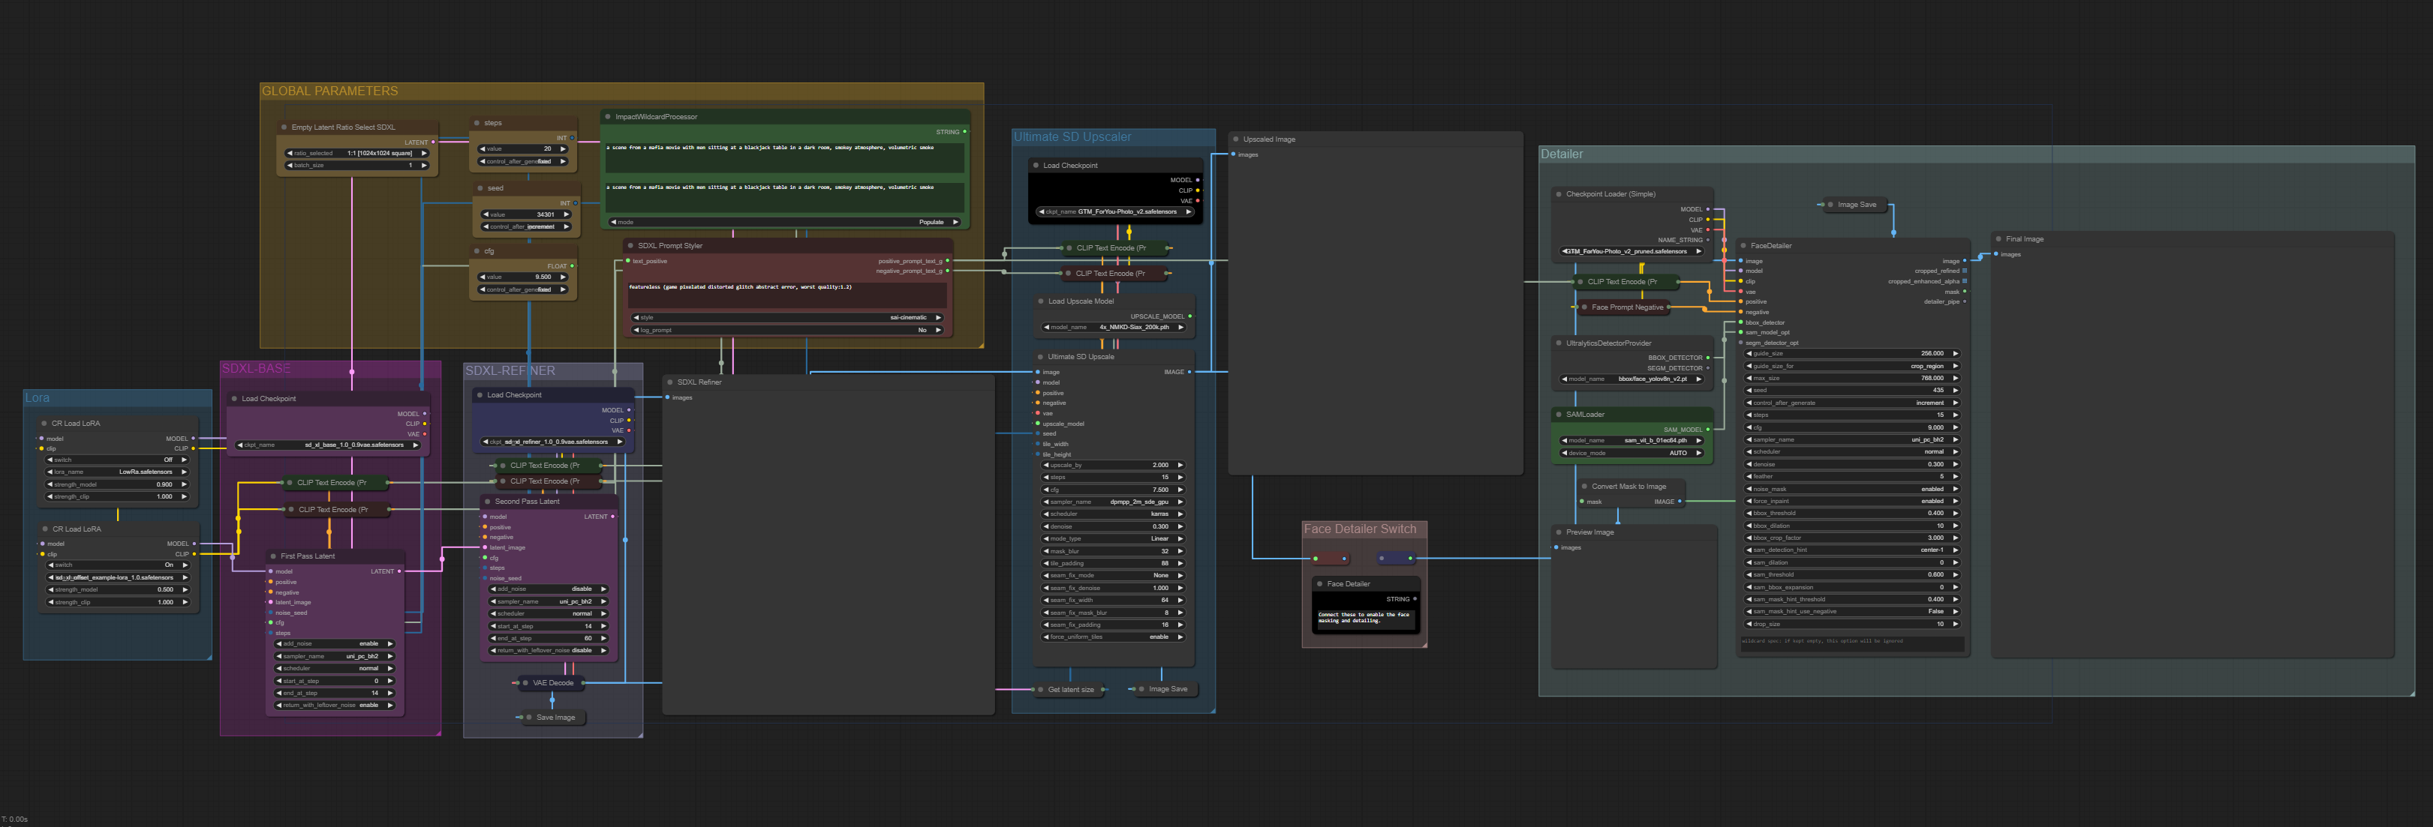This screenshot has height=827, width=2433.
Task: Collapse the Ultimate SD Upscale node via its title dot
Action: [1040, 357]
